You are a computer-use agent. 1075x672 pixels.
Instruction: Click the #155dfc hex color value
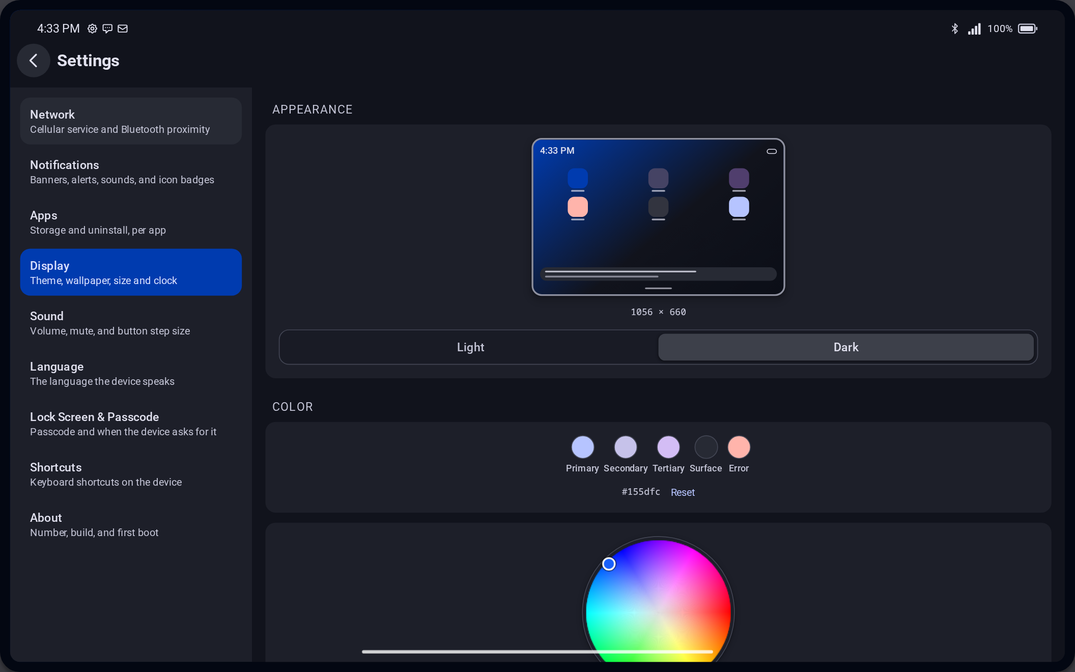pyautogui.click(x=641, y=492)
